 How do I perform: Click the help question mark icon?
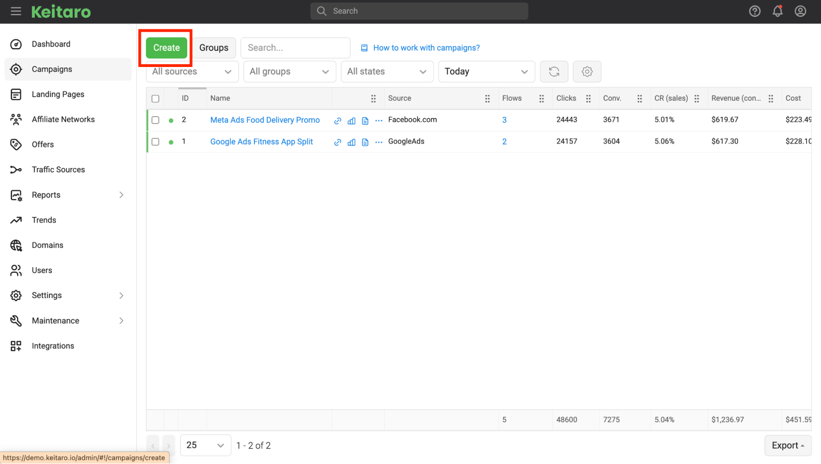click(x=754, y=11)
